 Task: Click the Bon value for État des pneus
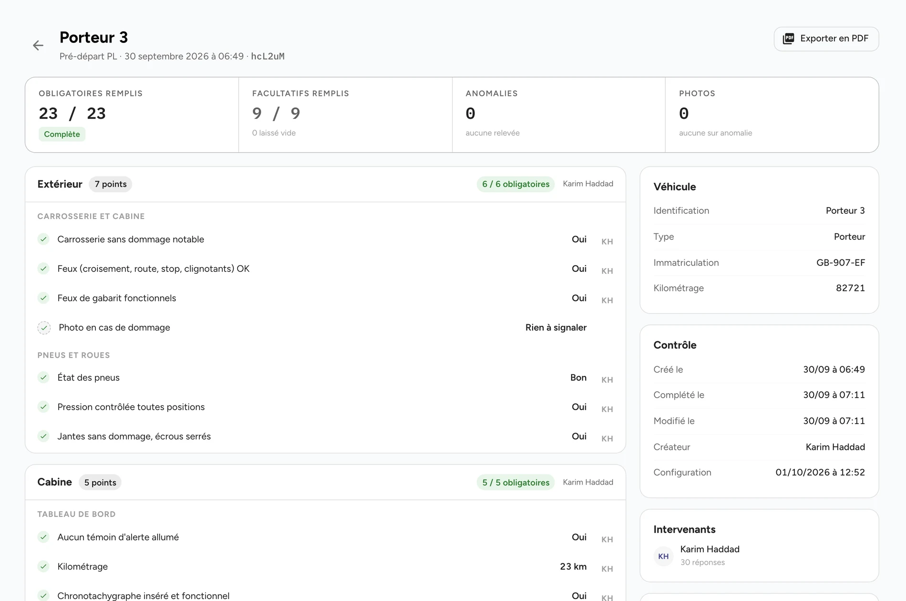tap(578, 377)
